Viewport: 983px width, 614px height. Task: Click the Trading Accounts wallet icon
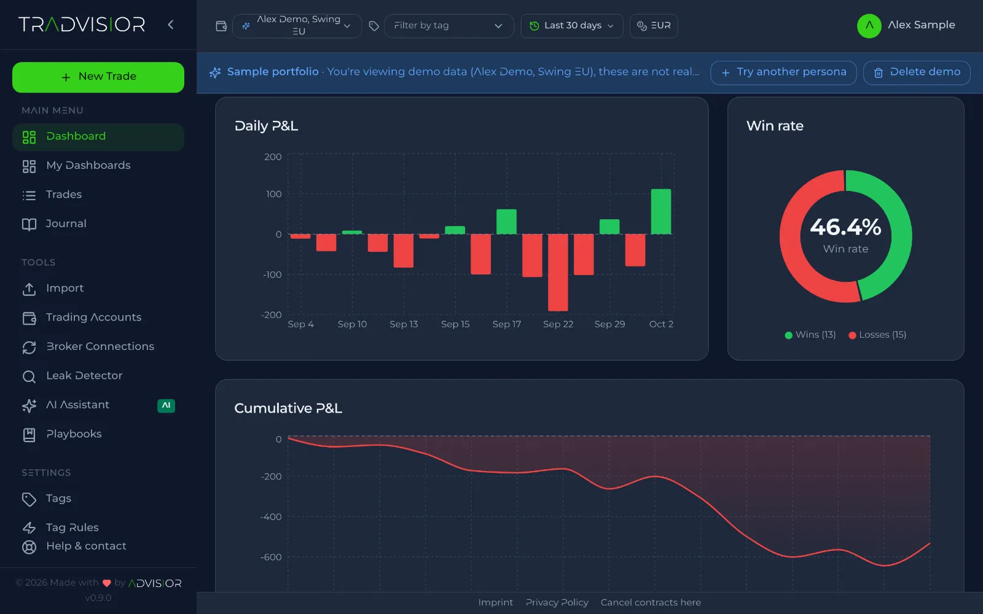(29, 318)
